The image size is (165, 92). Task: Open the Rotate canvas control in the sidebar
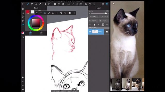23,17
